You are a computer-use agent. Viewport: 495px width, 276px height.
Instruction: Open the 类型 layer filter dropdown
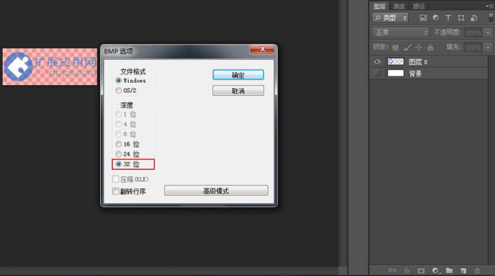pyautogui.click(x=390, y=18)
